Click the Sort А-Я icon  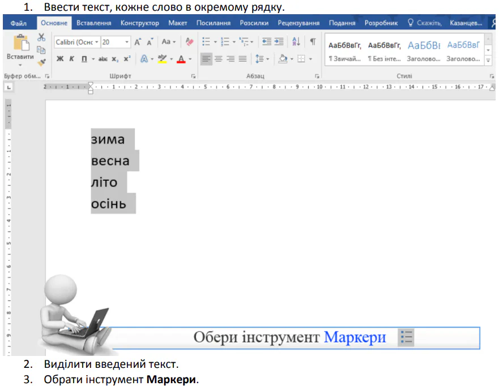[x=296, y=42]
